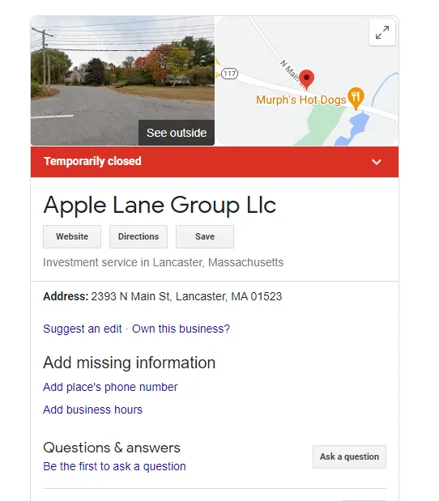
Task: Click the Ask a question button
Action: [349, 456]
